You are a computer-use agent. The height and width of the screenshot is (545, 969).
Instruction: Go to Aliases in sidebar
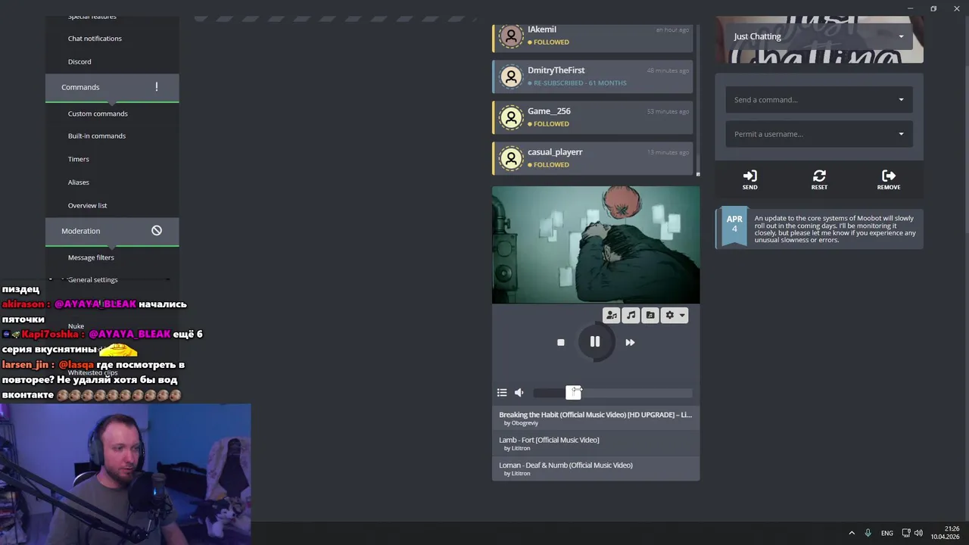(x=79, y=182)
